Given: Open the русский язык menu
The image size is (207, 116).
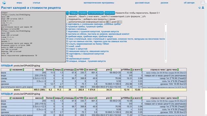Looking at the screenshot, I should (x=142, y=3).
